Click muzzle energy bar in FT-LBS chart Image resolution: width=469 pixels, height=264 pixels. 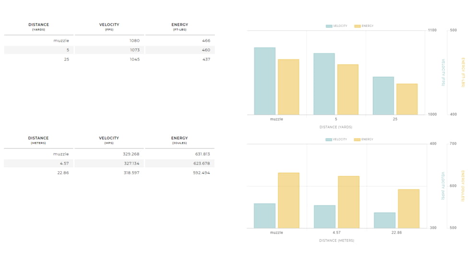[288, 87]
